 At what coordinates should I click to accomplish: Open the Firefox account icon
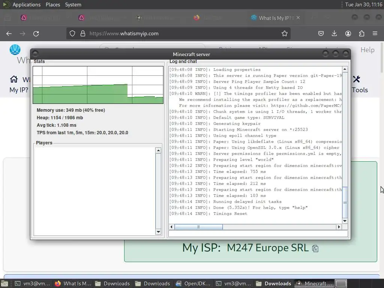click(x=348, y=33)
